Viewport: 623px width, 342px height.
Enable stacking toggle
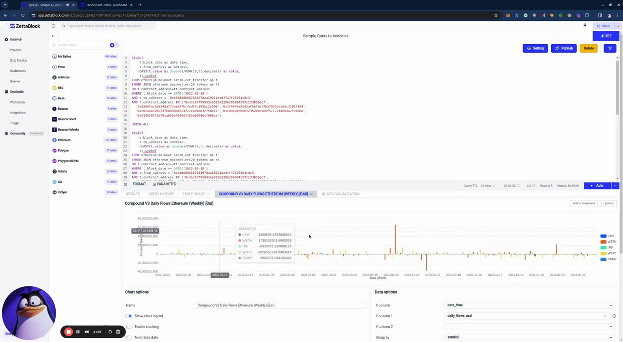[x=129, y=327]
